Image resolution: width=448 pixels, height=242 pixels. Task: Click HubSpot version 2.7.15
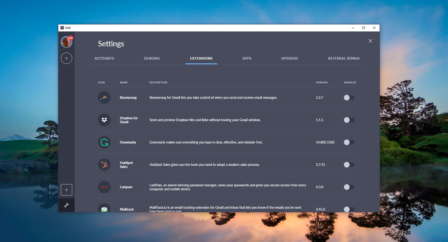[320, 165]
